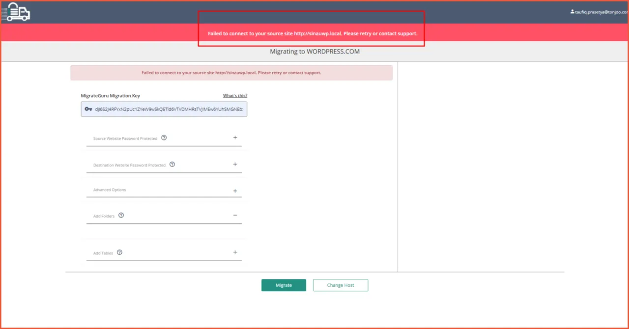Open the "What's this?" link
Image resolution: width=629 pixels, height=329 pixels.
(235, 95)
